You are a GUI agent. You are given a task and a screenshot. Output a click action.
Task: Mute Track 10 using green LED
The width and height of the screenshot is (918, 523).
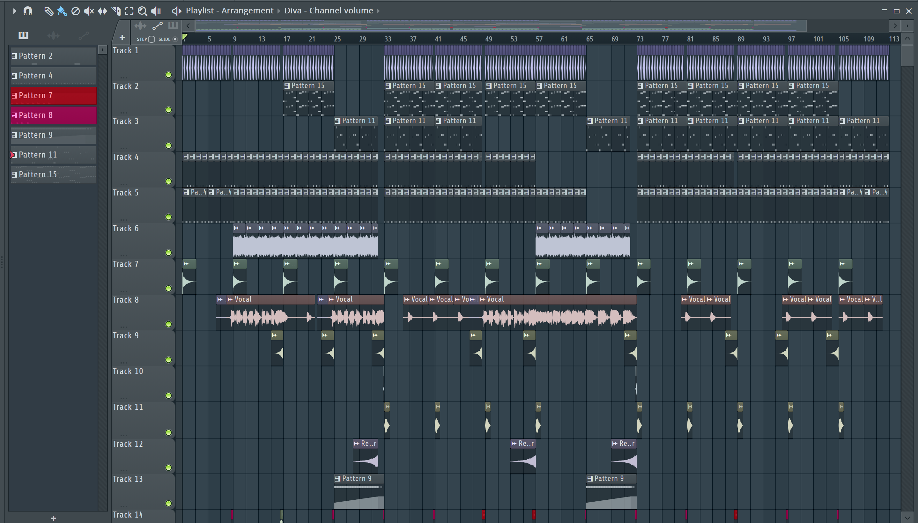(168, 396)
